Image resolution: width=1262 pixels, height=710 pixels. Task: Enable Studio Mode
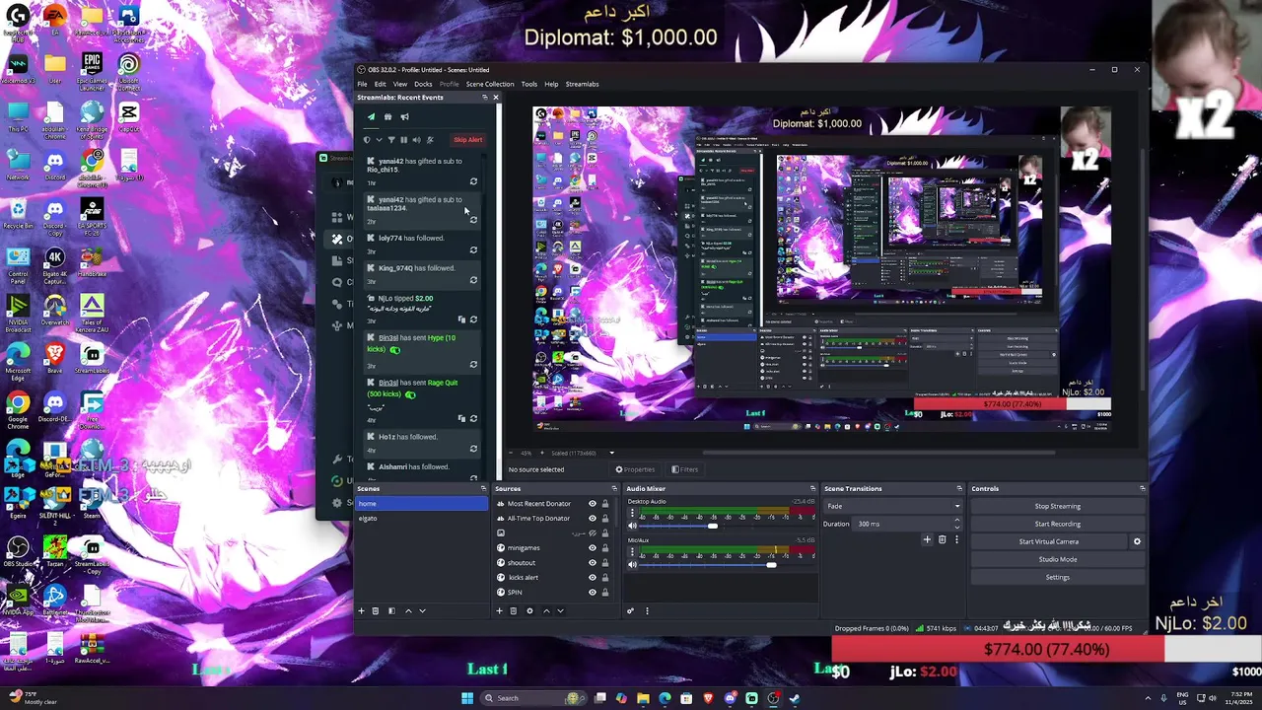[1057, 559]
